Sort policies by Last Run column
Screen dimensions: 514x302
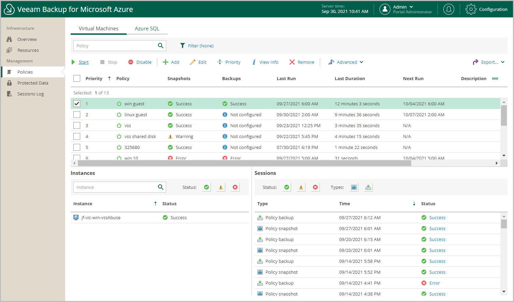tap(286, 78)
